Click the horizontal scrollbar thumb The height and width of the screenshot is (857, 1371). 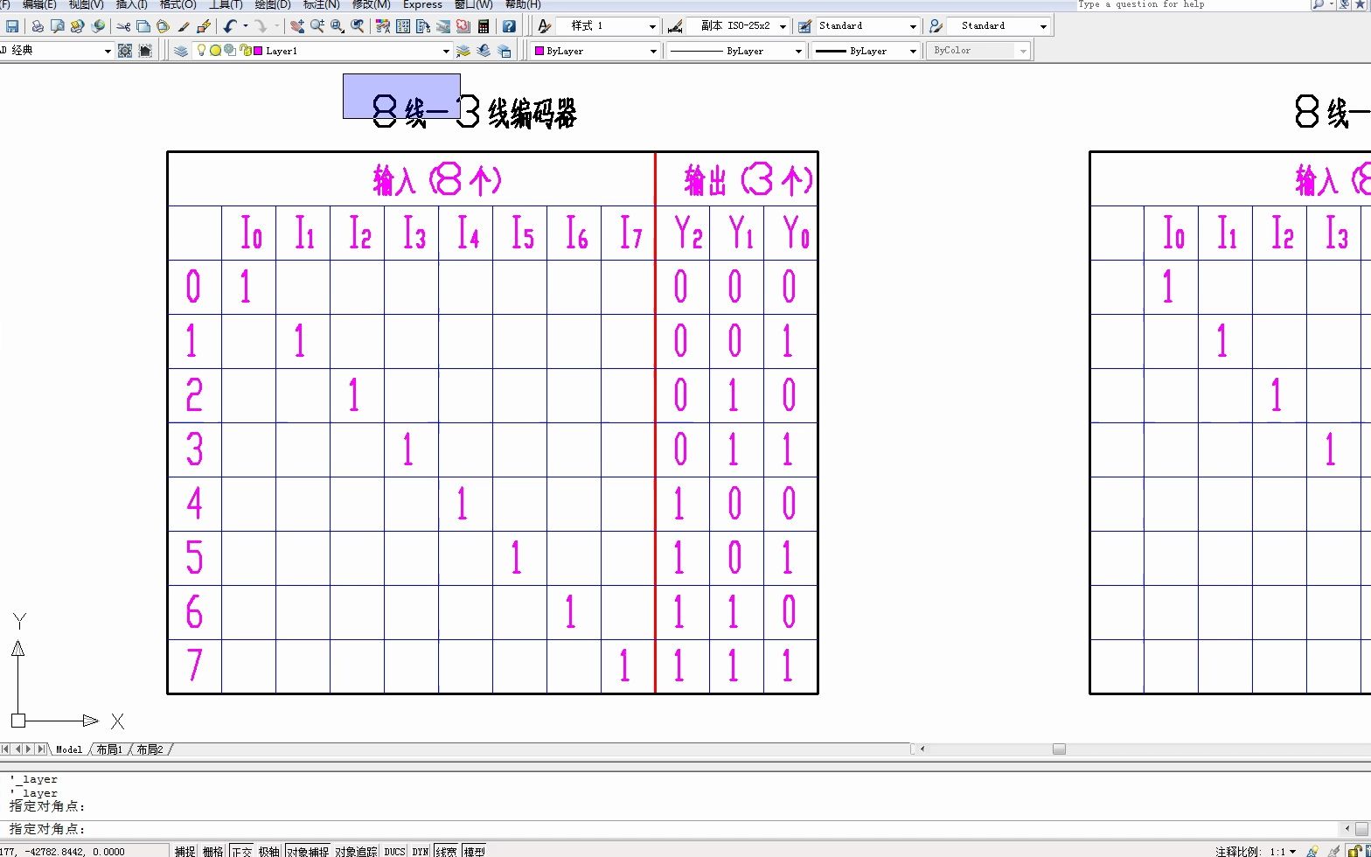pyautogui.click(x=1059, y=749)
